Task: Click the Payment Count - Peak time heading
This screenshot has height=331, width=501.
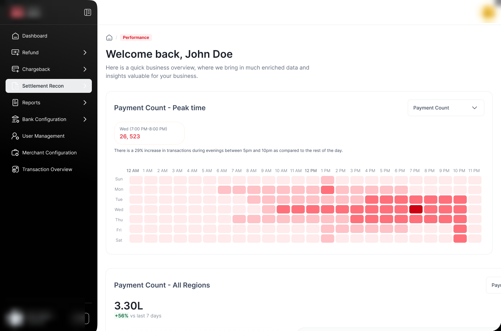Action: (160, 108)
